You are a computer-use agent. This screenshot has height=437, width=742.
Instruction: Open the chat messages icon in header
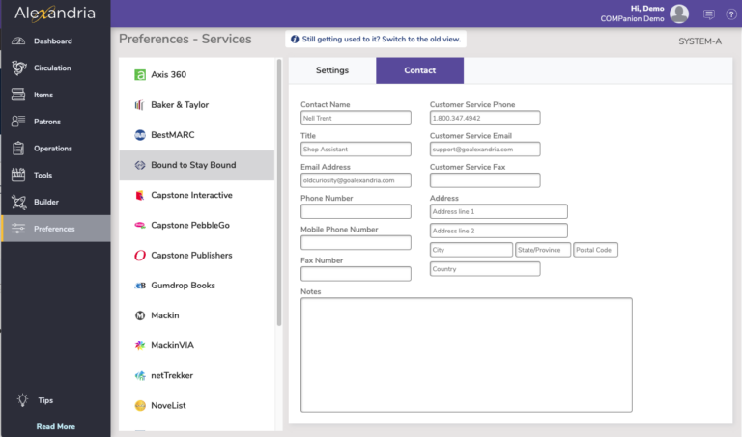tap(709, 14)
